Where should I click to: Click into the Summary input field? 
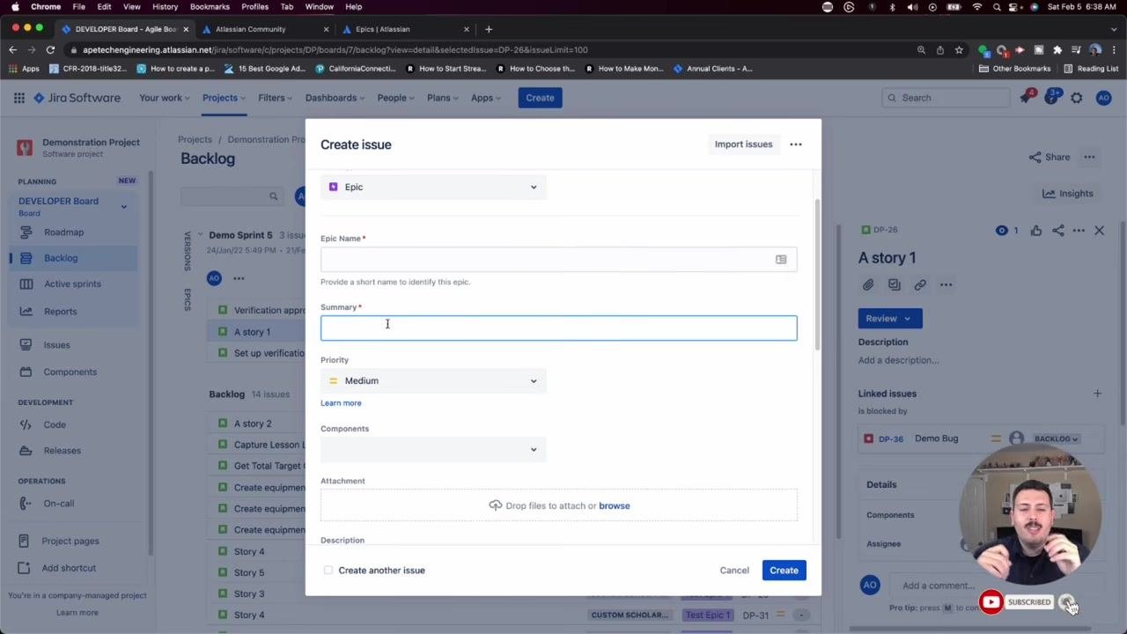point(558,328)
